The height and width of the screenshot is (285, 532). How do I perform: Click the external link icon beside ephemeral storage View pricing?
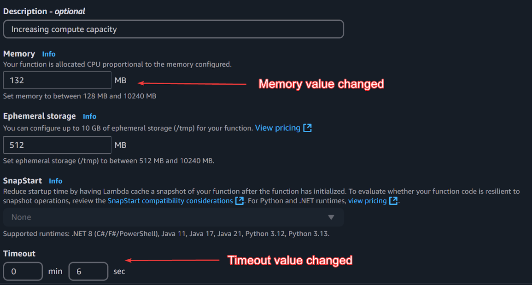tap(307, 128)
